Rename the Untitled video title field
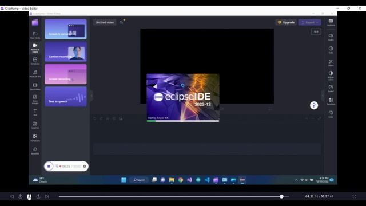The width and height of the screenshot is (366, 206). [105, 22]
